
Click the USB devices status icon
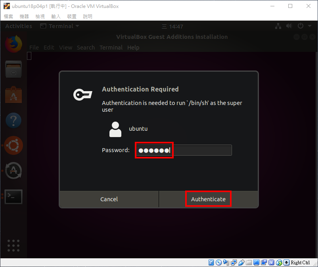pyautogui.click(x=241, y=263)
